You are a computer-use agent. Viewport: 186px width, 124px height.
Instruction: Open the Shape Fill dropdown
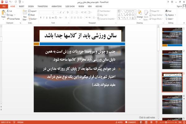(x=155, y=11)
